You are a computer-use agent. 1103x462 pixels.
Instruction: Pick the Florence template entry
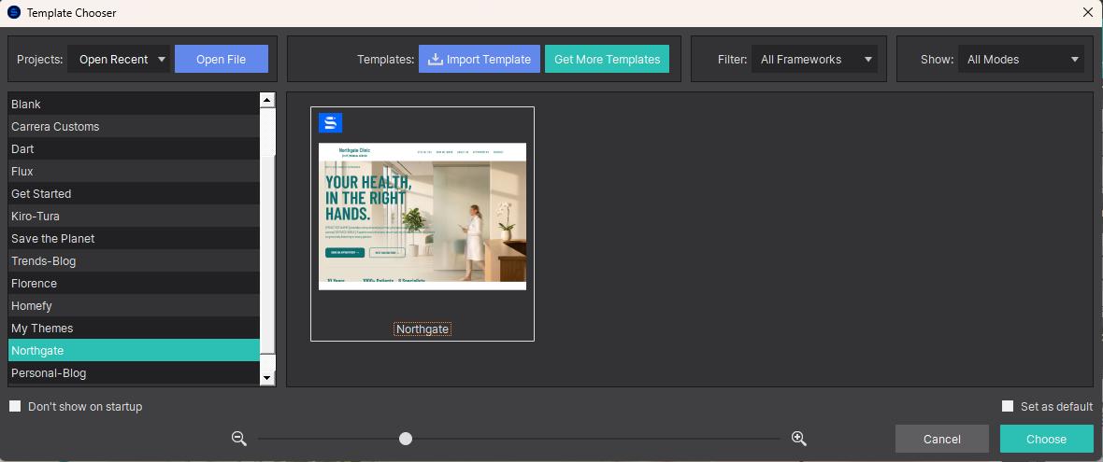[134, 284]
